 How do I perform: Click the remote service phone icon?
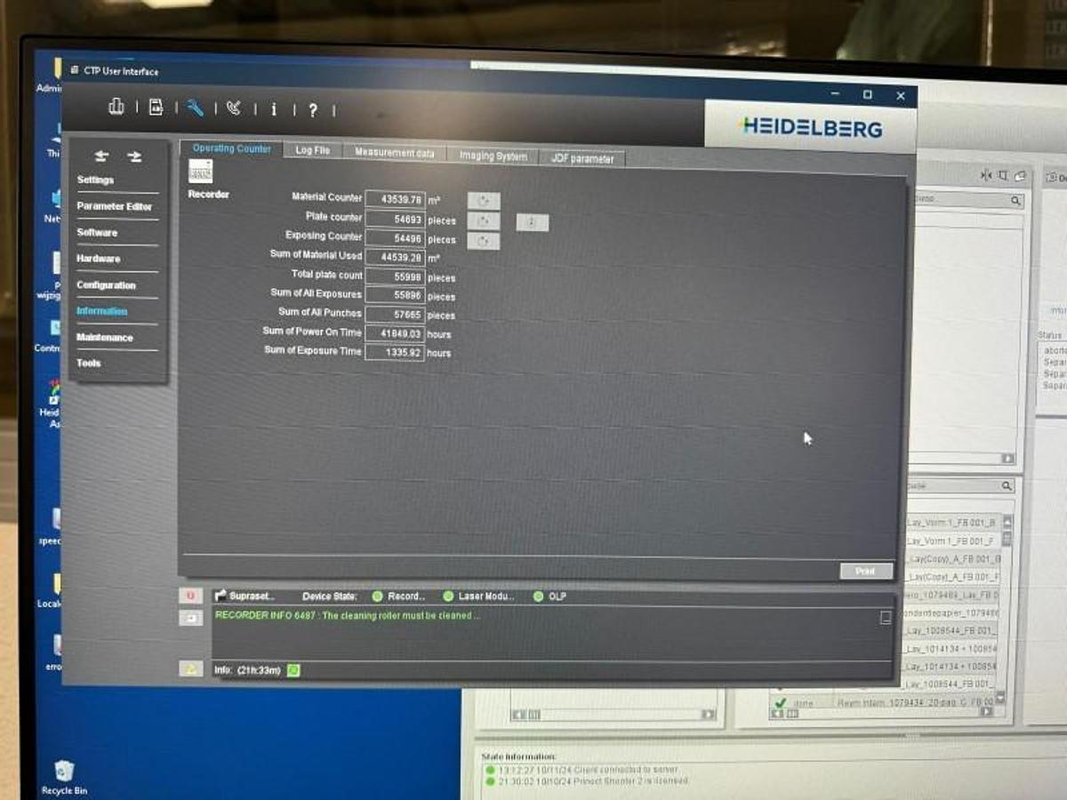(x=233, y=108)
